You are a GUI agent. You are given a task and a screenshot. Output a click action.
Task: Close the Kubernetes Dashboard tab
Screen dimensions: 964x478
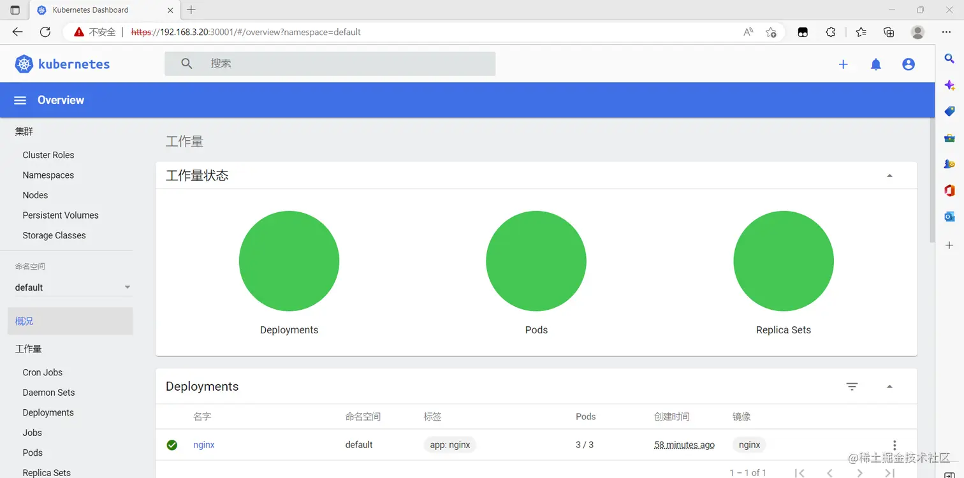(x=170, y=10)
